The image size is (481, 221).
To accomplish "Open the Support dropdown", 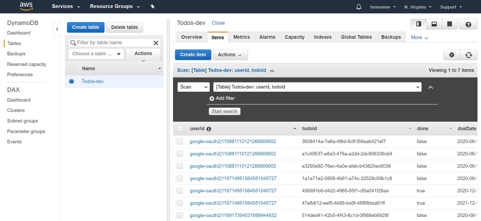I will point(451,7).
